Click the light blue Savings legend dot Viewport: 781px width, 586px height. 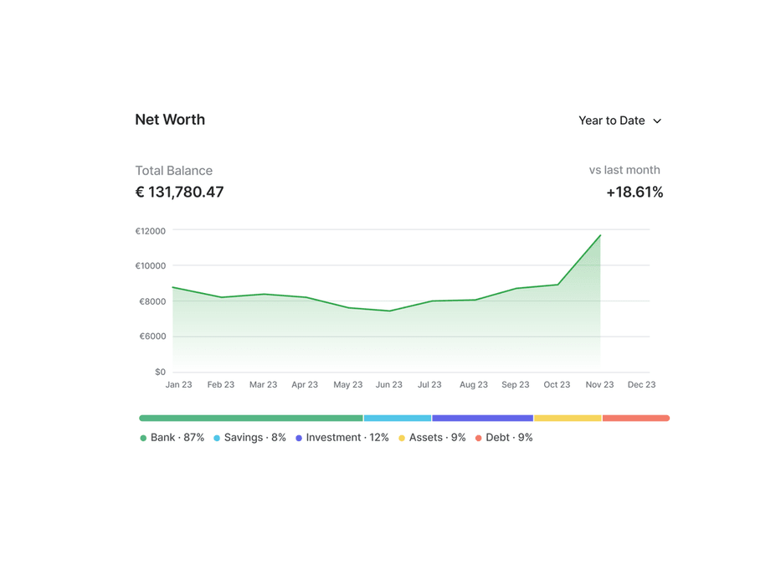tap(217, 438)
